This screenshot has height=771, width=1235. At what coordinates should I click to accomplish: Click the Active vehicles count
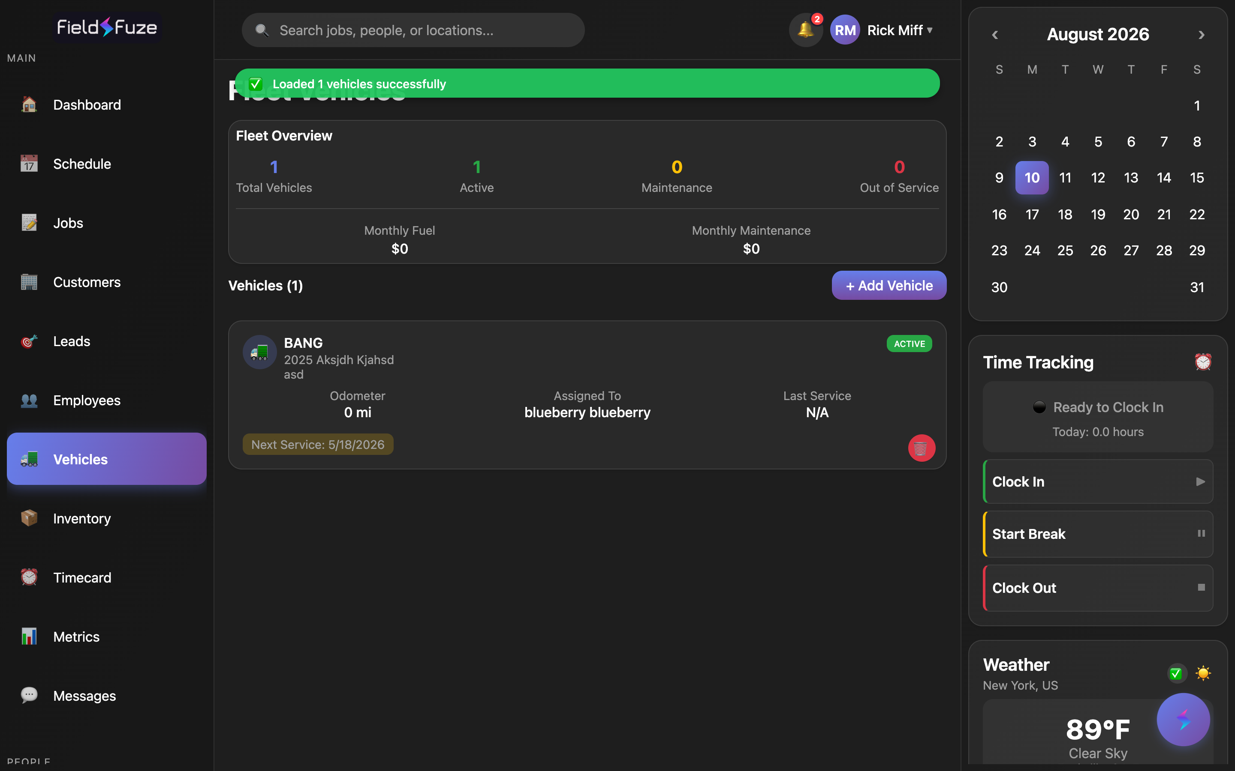477,167
